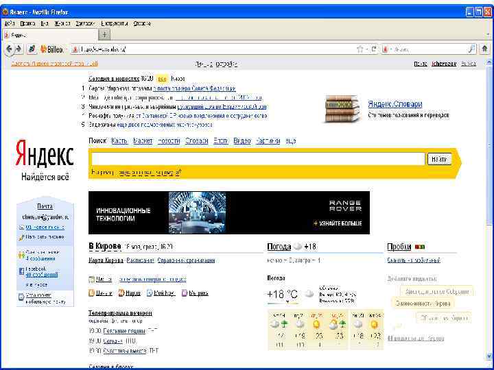Screen dimensions: 494x370
Task: Go to the home page via house icon
Action: pyautogui.click(x=484, y=49)
